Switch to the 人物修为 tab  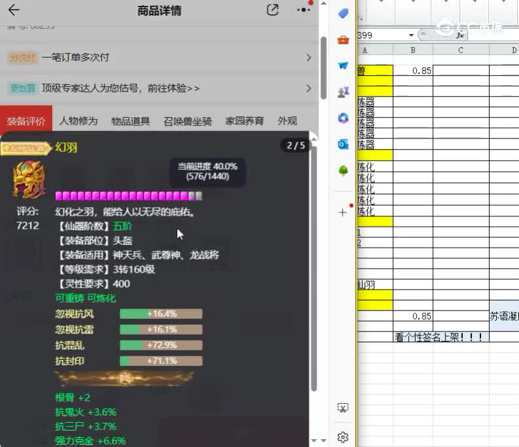[x=78, y=121]
